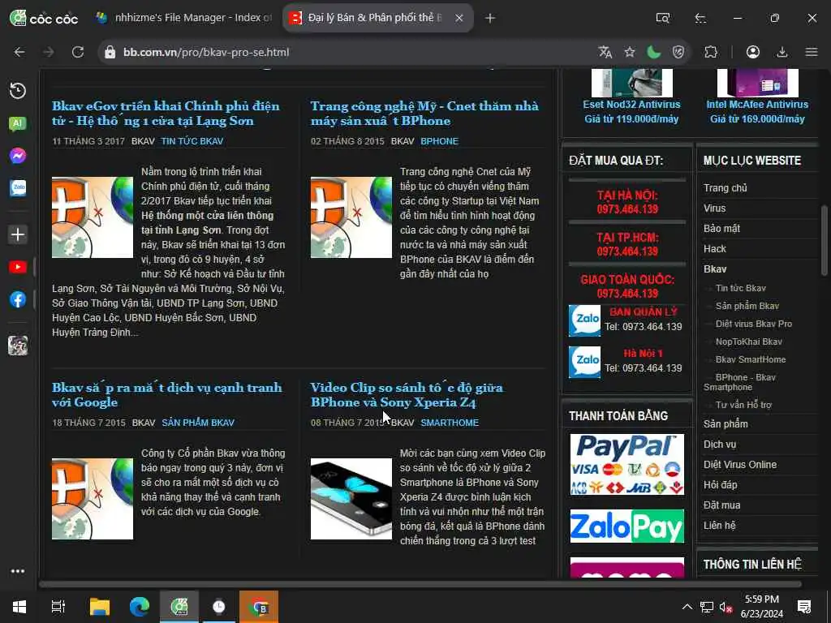Close the Đại lý Bán & Phân phối tab
The height and width of the screenshot is (623, 831).
[x=459, y=18]
